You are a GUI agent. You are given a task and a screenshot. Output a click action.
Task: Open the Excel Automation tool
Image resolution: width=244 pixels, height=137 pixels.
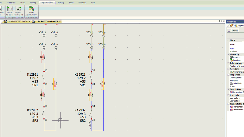pyautogui.click(x=31, y=11)
